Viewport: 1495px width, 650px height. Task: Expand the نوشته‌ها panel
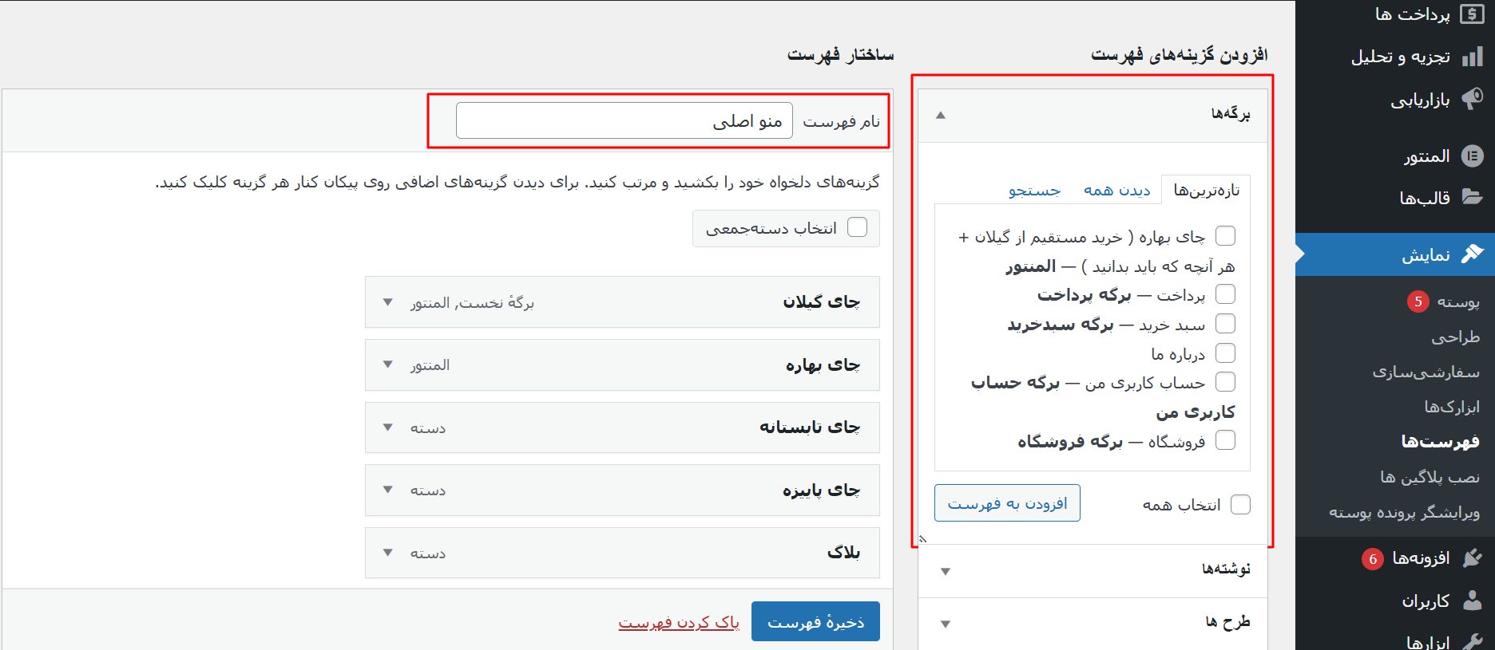coord(946,571)
